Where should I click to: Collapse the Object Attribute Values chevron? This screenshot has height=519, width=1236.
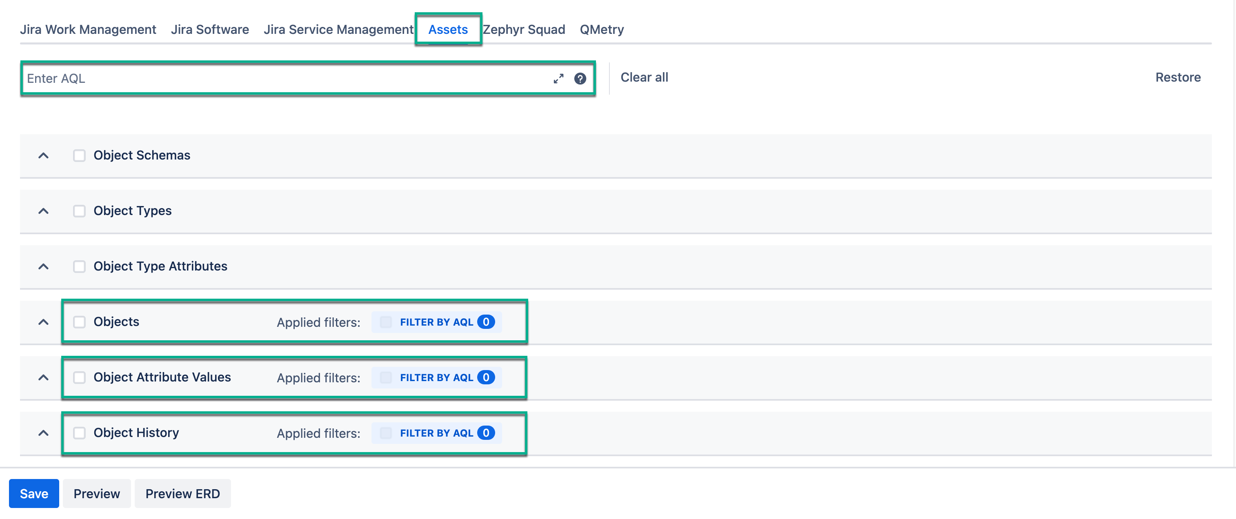tap(43, 377)
